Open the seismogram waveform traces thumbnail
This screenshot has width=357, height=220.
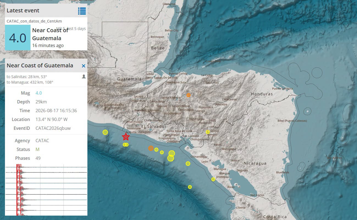click(x=46, y=190)
